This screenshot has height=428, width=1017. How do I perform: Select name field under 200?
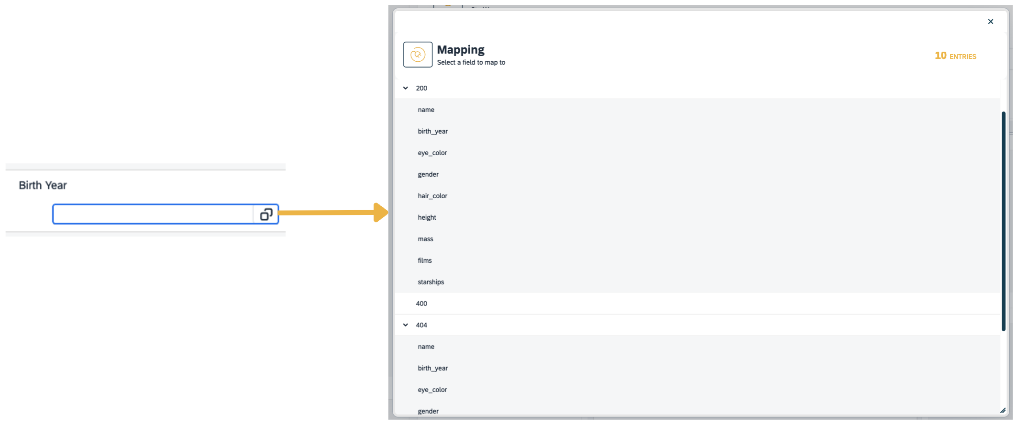(426, 110)
